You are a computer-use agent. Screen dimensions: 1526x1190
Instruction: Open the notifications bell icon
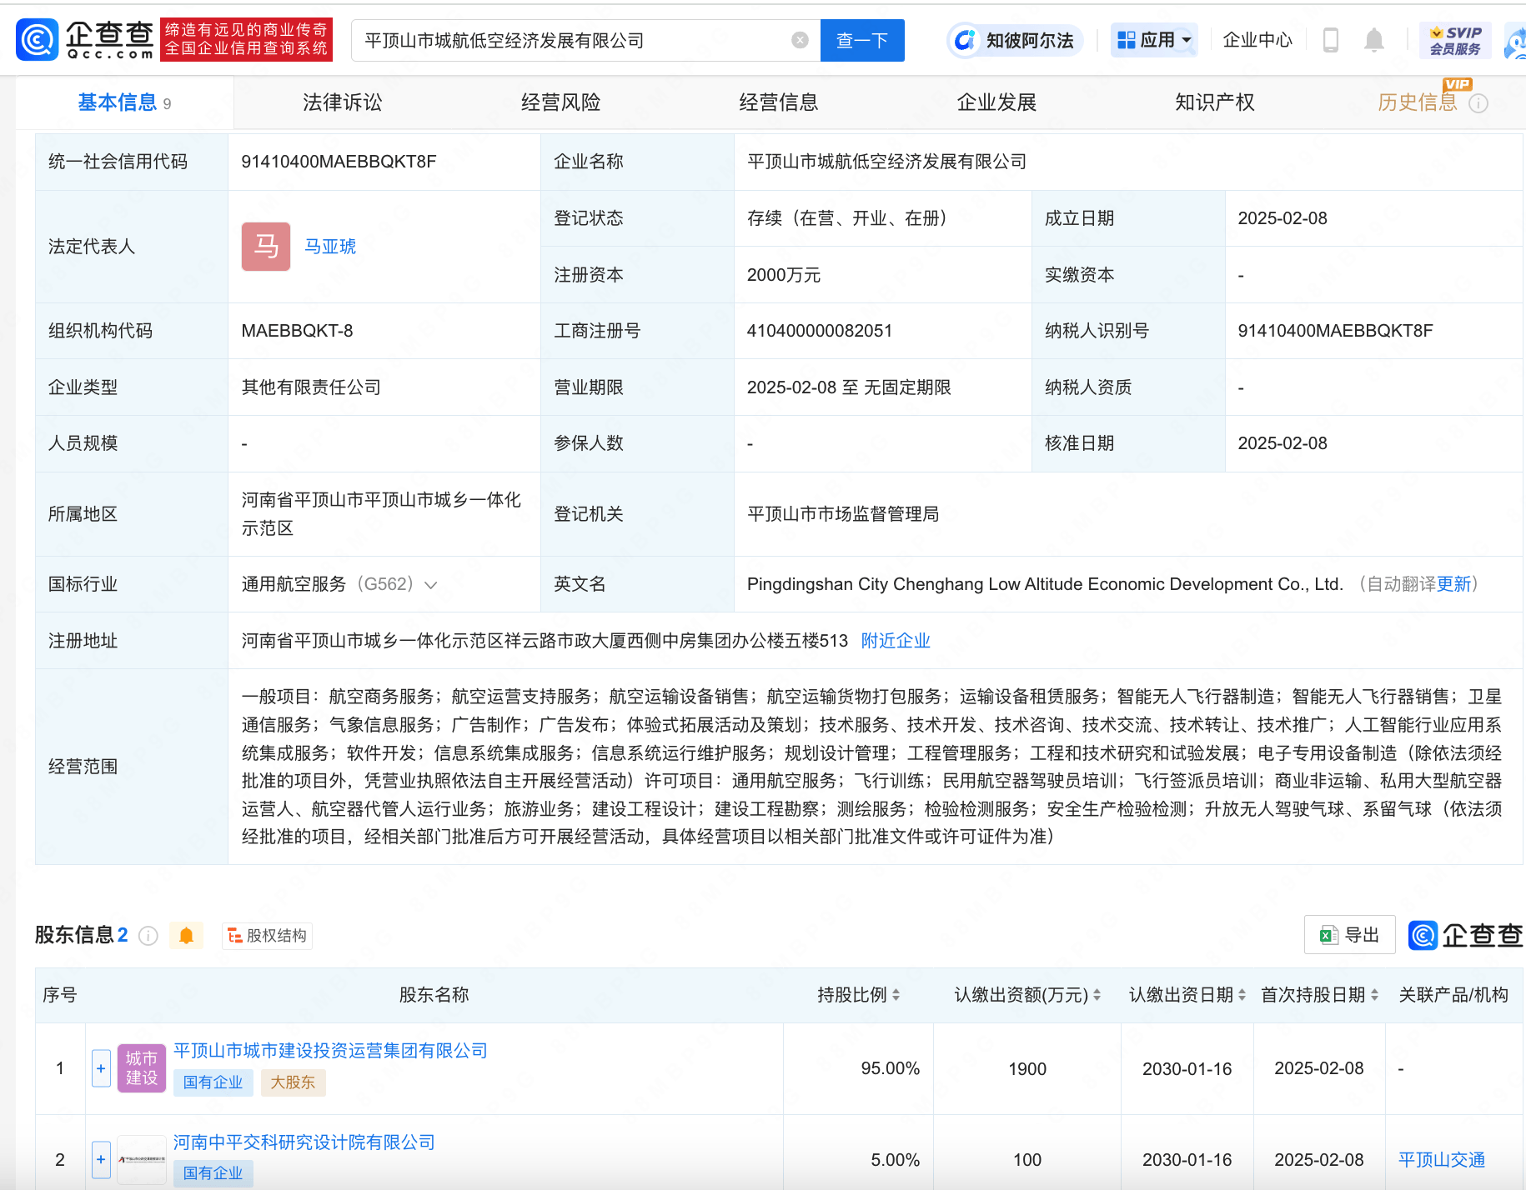(x=1374, y=40)
